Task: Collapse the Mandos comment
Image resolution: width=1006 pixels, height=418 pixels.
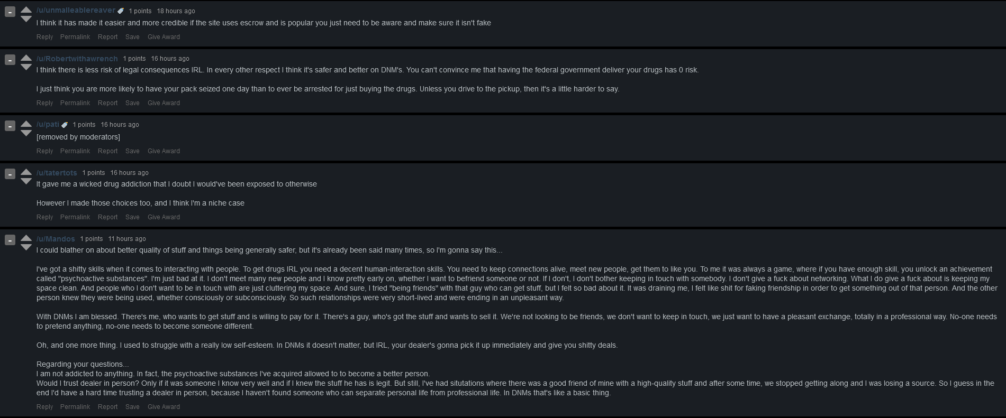Action: point(10,240)
